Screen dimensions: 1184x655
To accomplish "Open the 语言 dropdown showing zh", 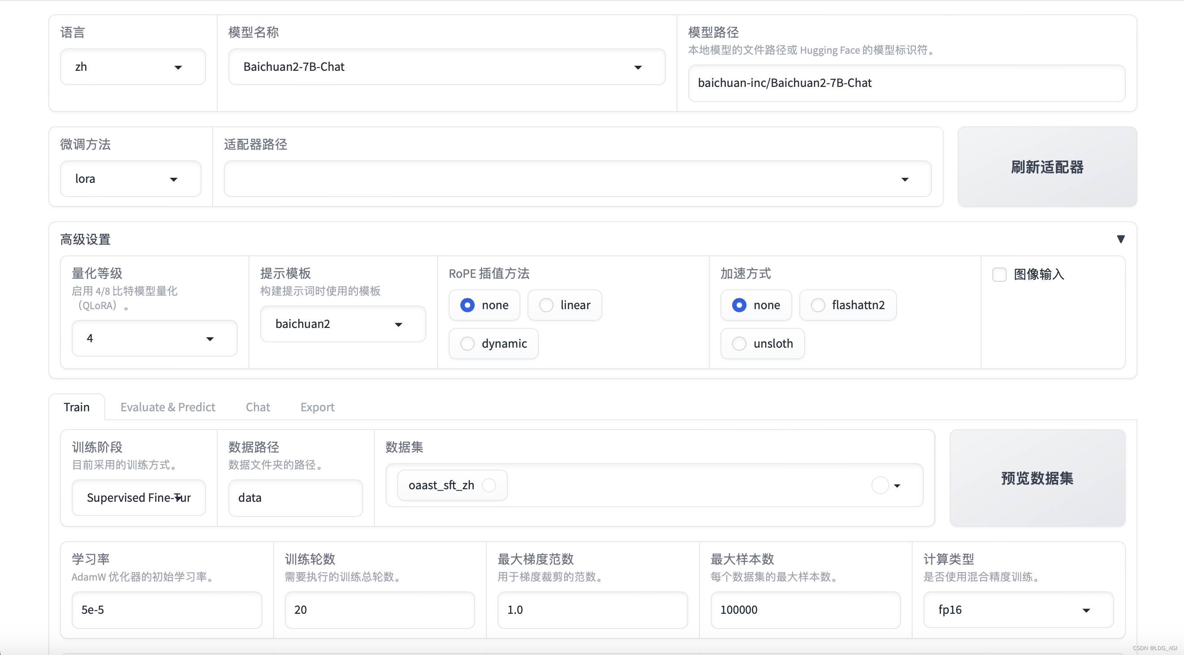I will [x=133, y=67].
